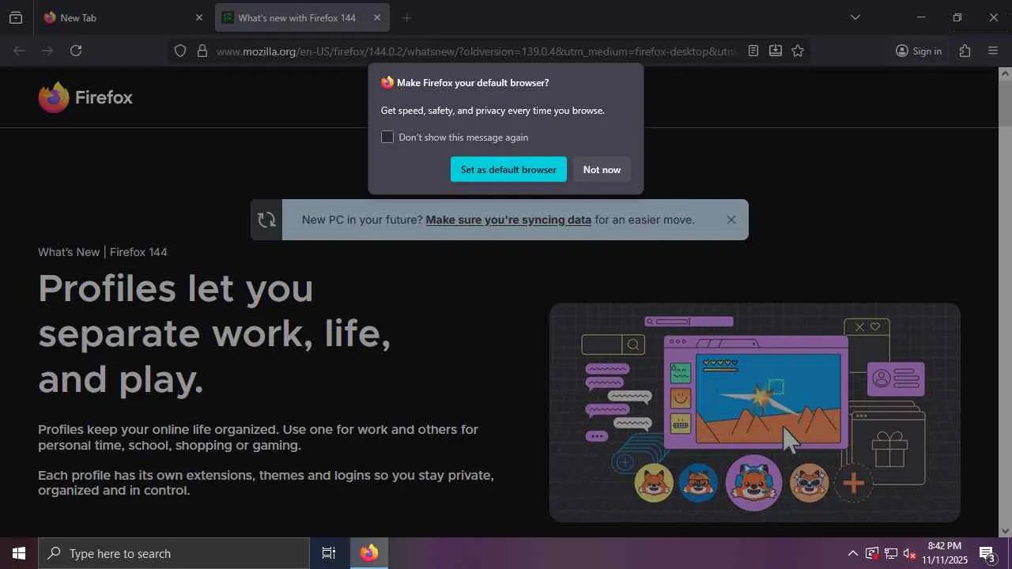Open the Windows notification center
1012x569 pixels.
click(987, 553)
